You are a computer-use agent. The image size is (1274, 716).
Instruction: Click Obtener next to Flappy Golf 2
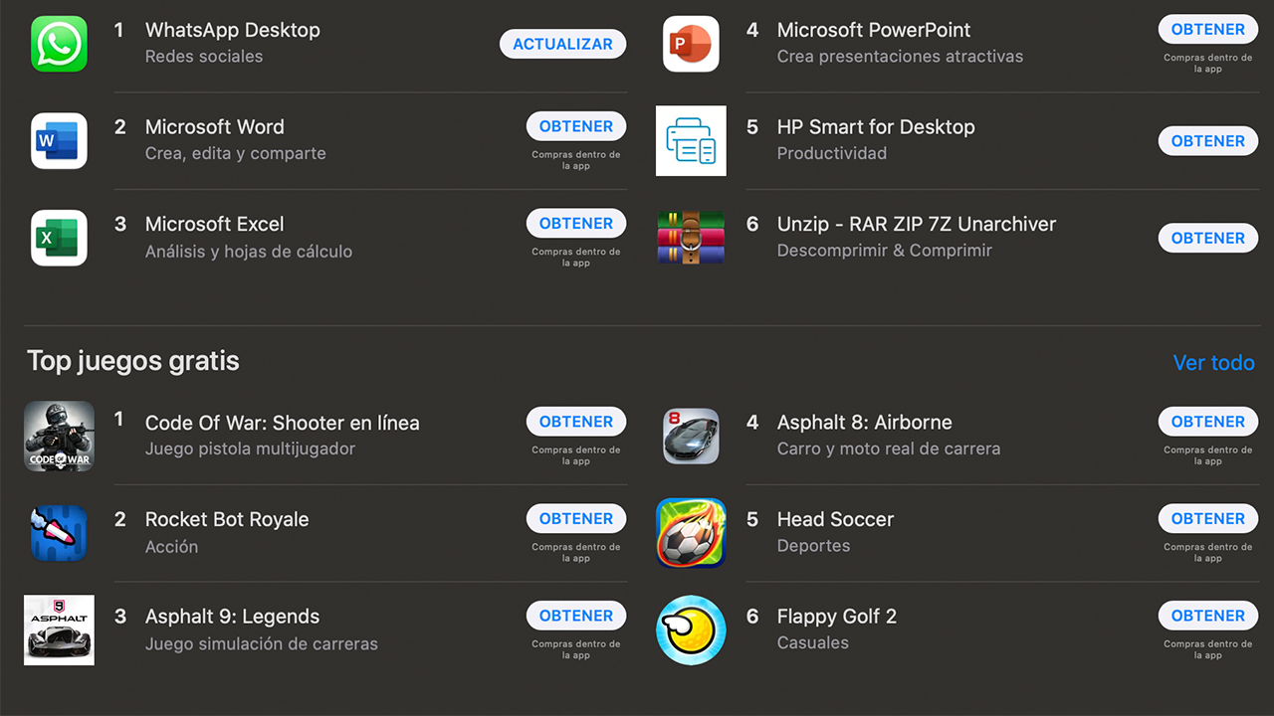(1207, 616)
